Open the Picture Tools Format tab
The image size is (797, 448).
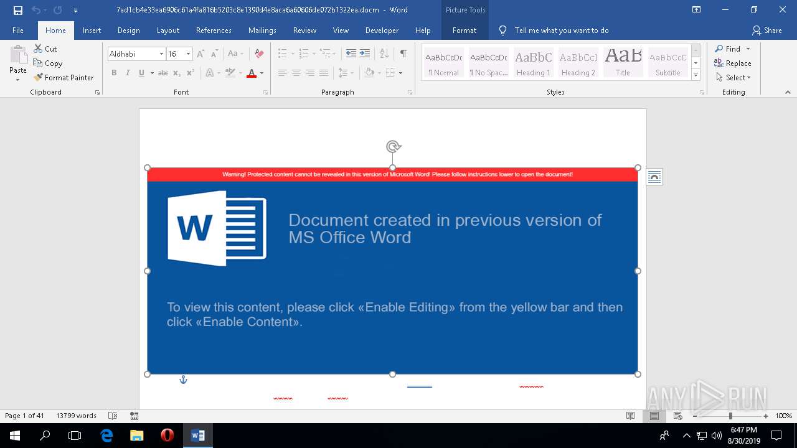pos(465,30)
